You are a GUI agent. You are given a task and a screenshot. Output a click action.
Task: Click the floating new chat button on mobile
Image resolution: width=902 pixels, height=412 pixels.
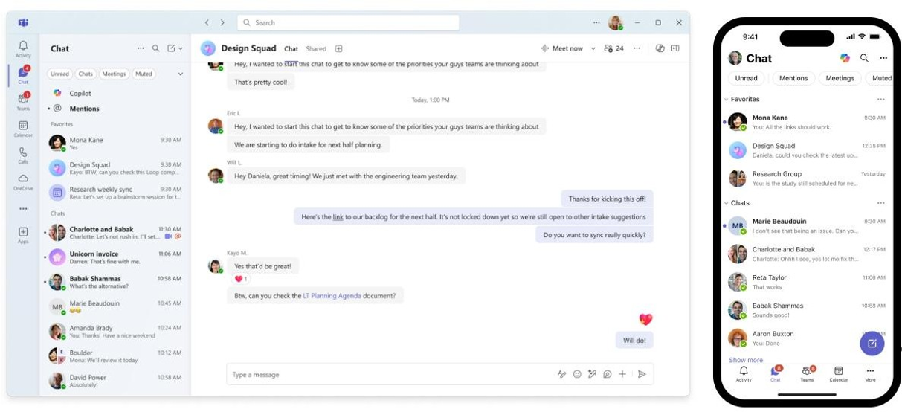(x=872, y=344)
